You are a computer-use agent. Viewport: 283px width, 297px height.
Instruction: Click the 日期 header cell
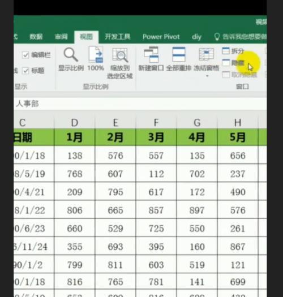tap(34, 137)
